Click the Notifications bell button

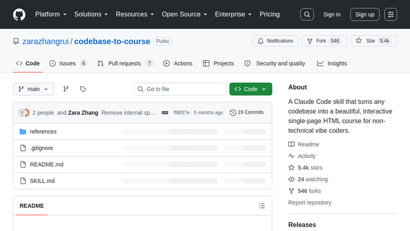(275, 41)
